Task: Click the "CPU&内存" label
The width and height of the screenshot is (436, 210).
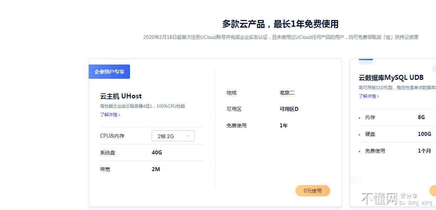Action: (112, 136)
